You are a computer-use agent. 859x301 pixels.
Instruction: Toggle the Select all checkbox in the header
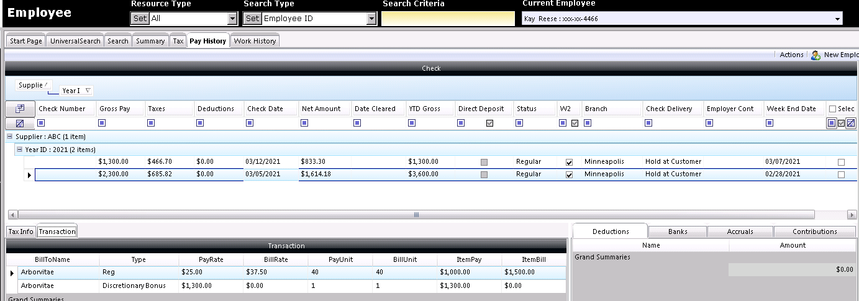coord(833,109)
